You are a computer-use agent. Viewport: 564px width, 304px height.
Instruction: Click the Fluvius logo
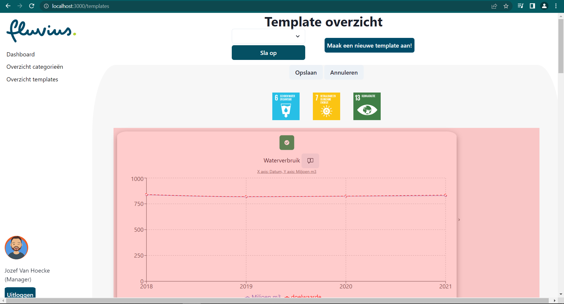tap(41, 30)
